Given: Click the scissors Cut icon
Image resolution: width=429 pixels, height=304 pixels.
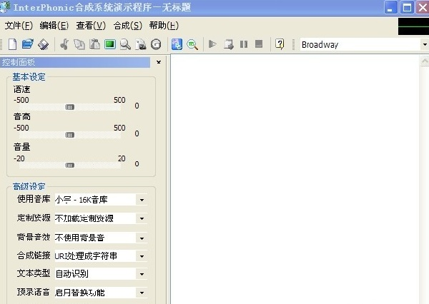Looking at the screenshot, I should click(64, 44).
